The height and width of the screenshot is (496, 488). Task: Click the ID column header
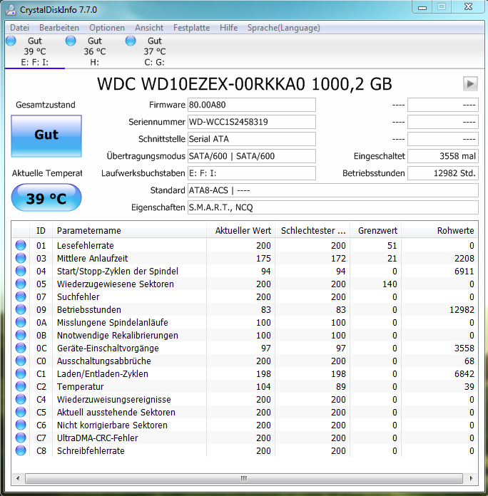(x=41, y=231)
